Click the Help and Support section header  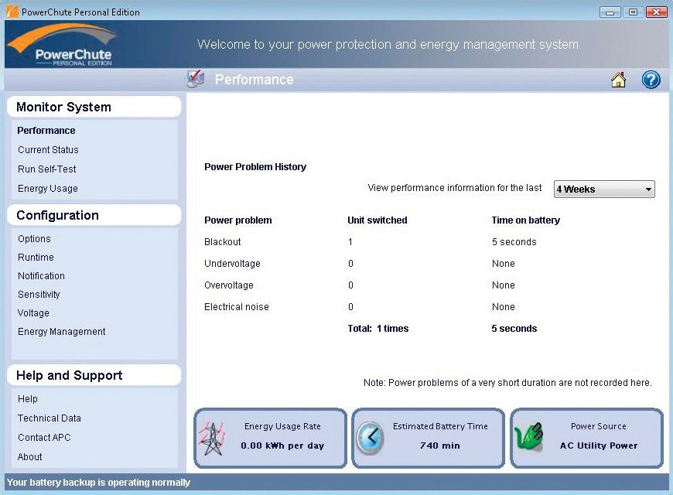click(x=94, y=375)
